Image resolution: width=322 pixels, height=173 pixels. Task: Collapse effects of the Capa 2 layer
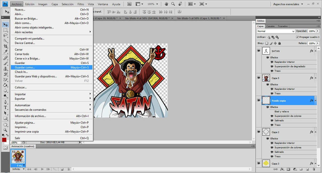click(x=316, y=132)
